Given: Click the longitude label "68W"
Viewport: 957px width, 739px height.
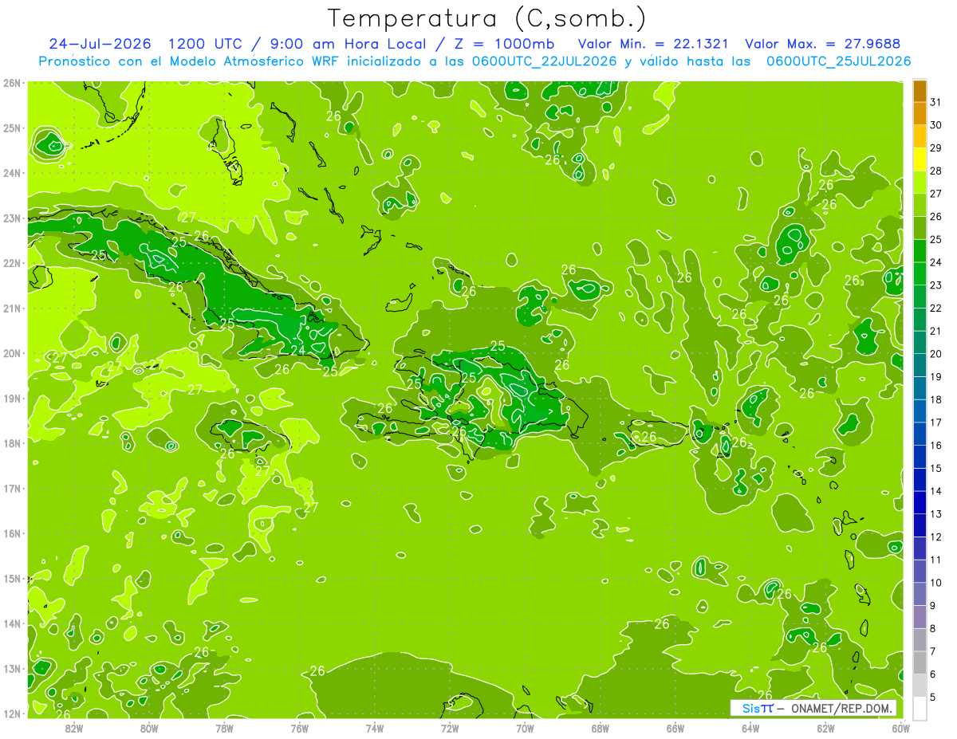Looking at the screenshot, I should [600, 728].
